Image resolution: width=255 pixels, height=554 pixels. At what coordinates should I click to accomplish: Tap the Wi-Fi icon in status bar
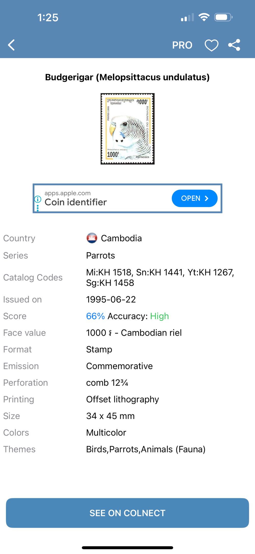click(204, 17)
